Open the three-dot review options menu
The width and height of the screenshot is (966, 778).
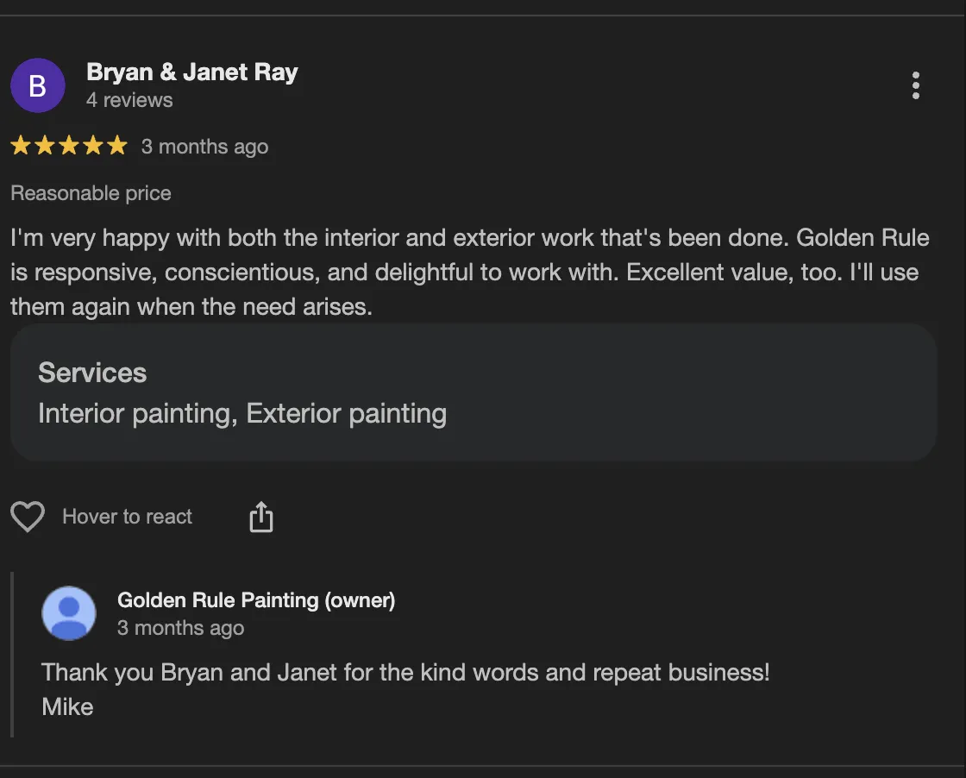915,85
